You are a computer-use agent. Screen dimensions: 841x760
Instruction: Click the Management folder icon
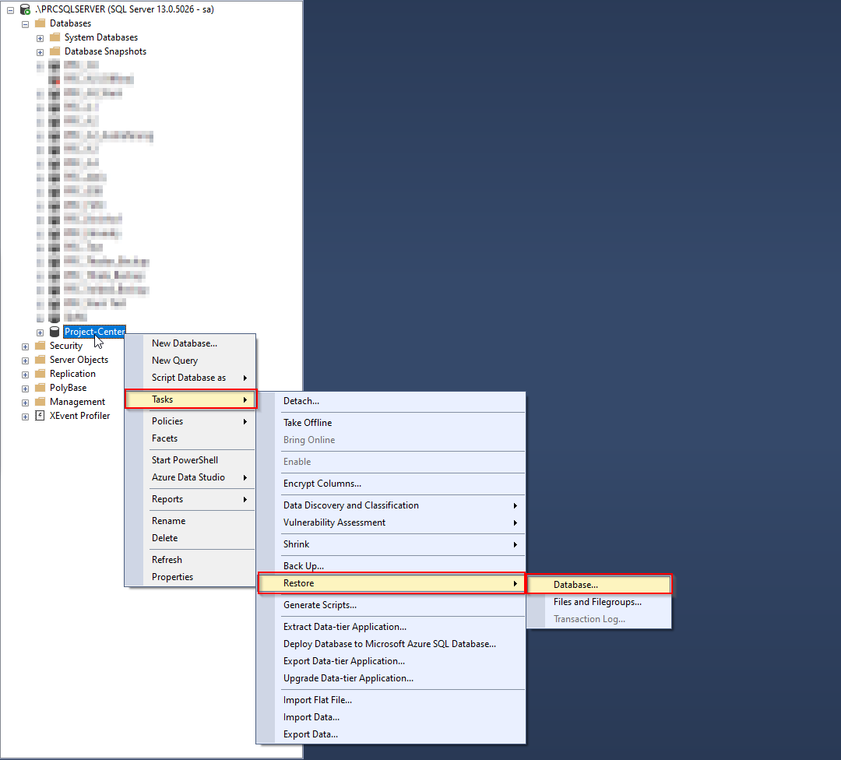point(40,402)
